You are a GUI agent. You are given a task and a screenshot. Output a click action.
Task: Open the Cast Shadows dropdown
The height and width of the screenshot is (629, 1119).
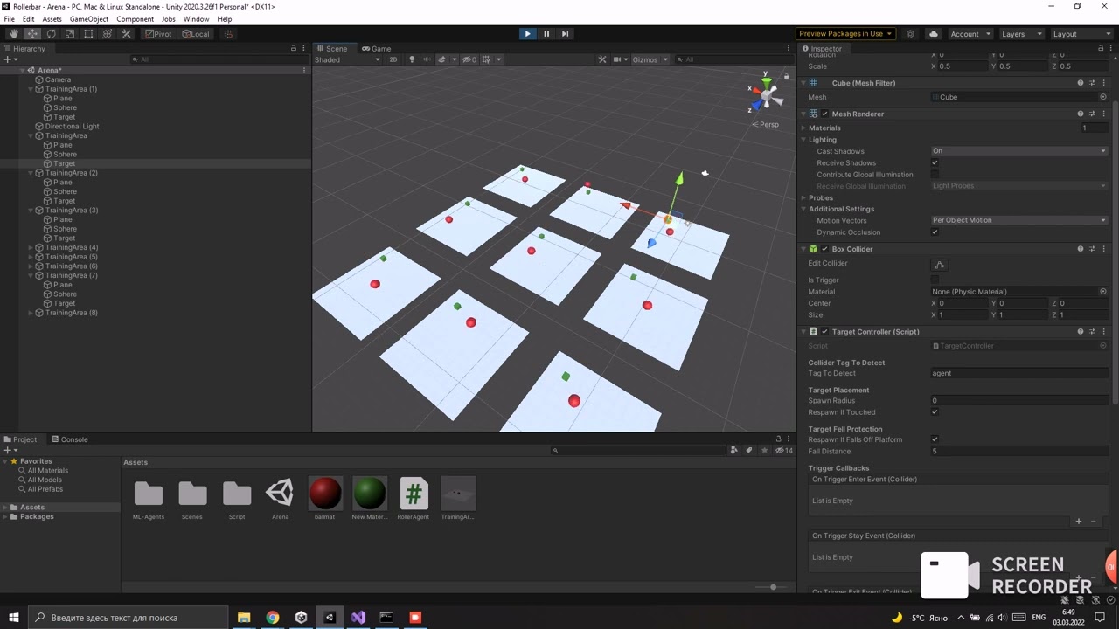point(1019,151)
